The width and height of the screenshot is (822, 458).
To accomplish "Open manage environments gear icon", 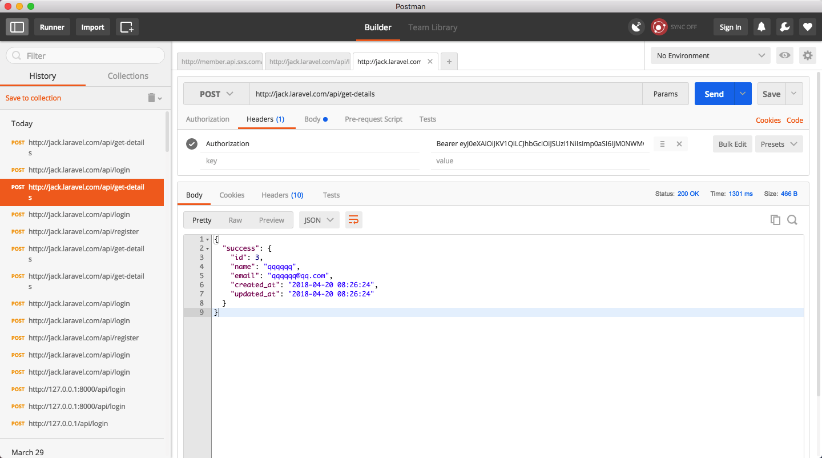I will [x=807, y=55].
